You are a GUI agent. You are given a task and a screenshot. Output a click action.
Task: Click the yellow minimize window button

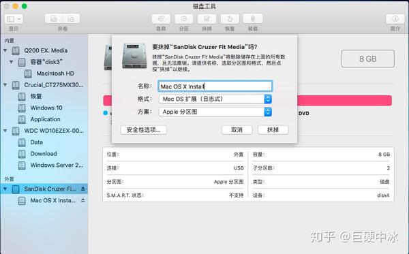coord(16,6)
